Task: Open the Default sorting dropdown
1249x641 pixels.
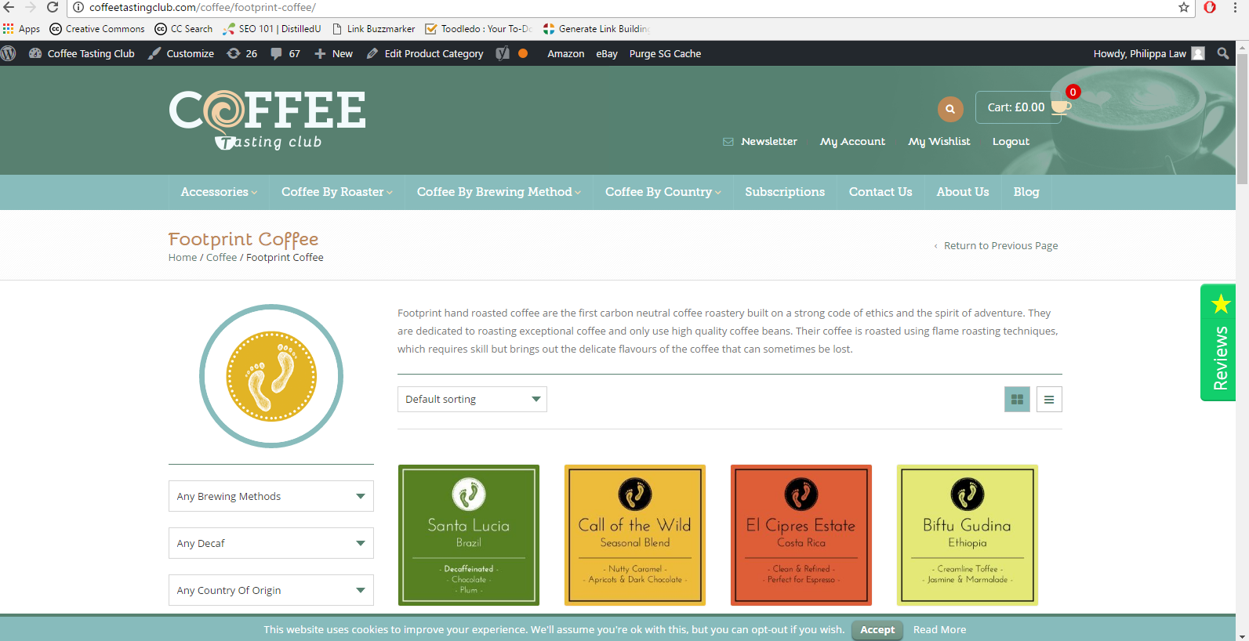Action: (x=472, y=400)
